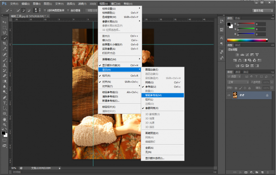The height and width of the screenshot is (175, 276).
Task: Select the Hand tool
Action: pos(5,119)
